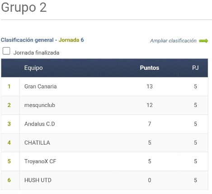Check the Jornada finalizada checkbox

(x=6, y=51)
